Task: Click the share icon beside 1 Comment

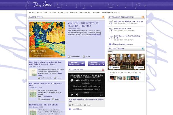Action: pyautogui.click(x=53, y=99)
